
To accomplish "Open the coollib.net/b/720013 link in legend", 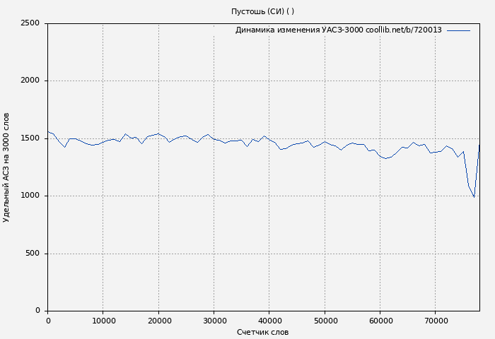I will click(x=404, y=30).
